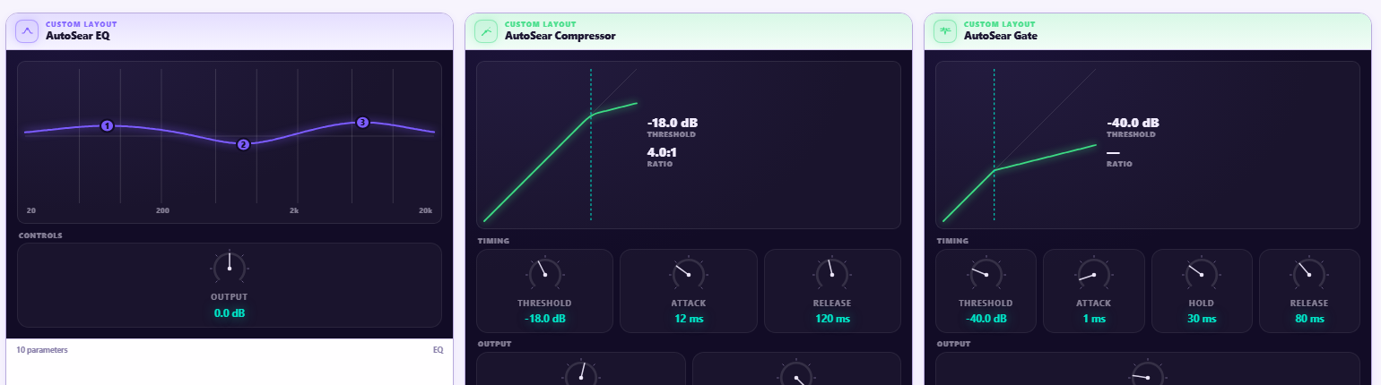1381x385 pixels.
Task: Click the AutoSear Compressor header icon
Action: point(487,31)
